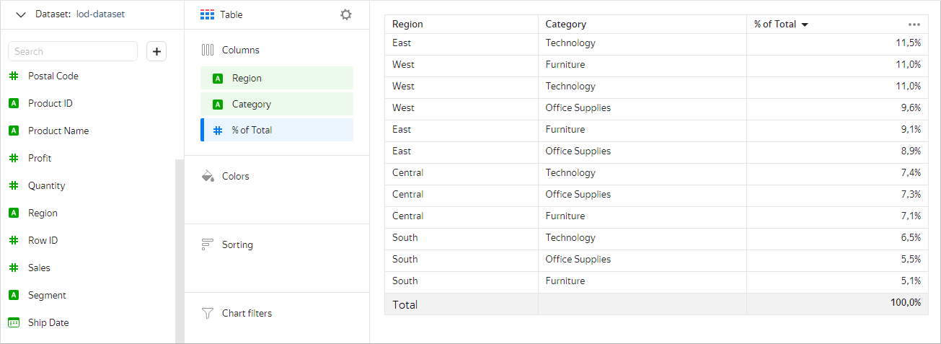The image size is (941, 344).
Task: Click the Chart filters funnel icon
Action: tap(208, 313)
